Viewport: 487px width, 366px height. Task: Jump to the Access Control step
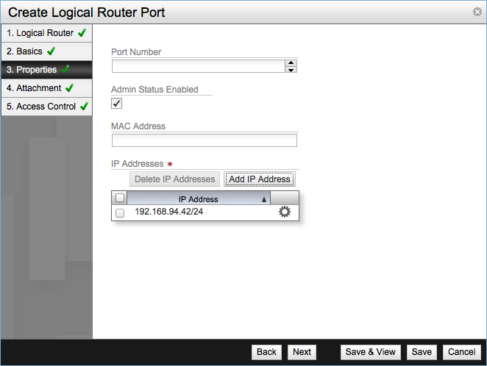(x=46, y=107)
